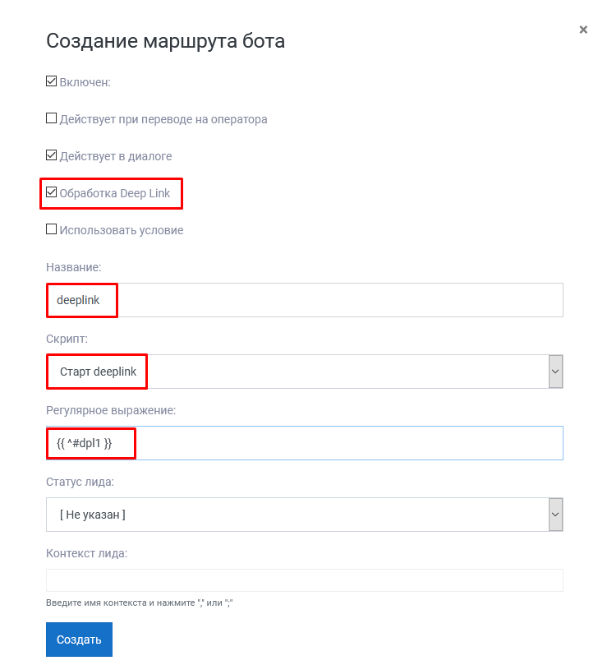Click the Статус лида field label

[x=80, y=483]
